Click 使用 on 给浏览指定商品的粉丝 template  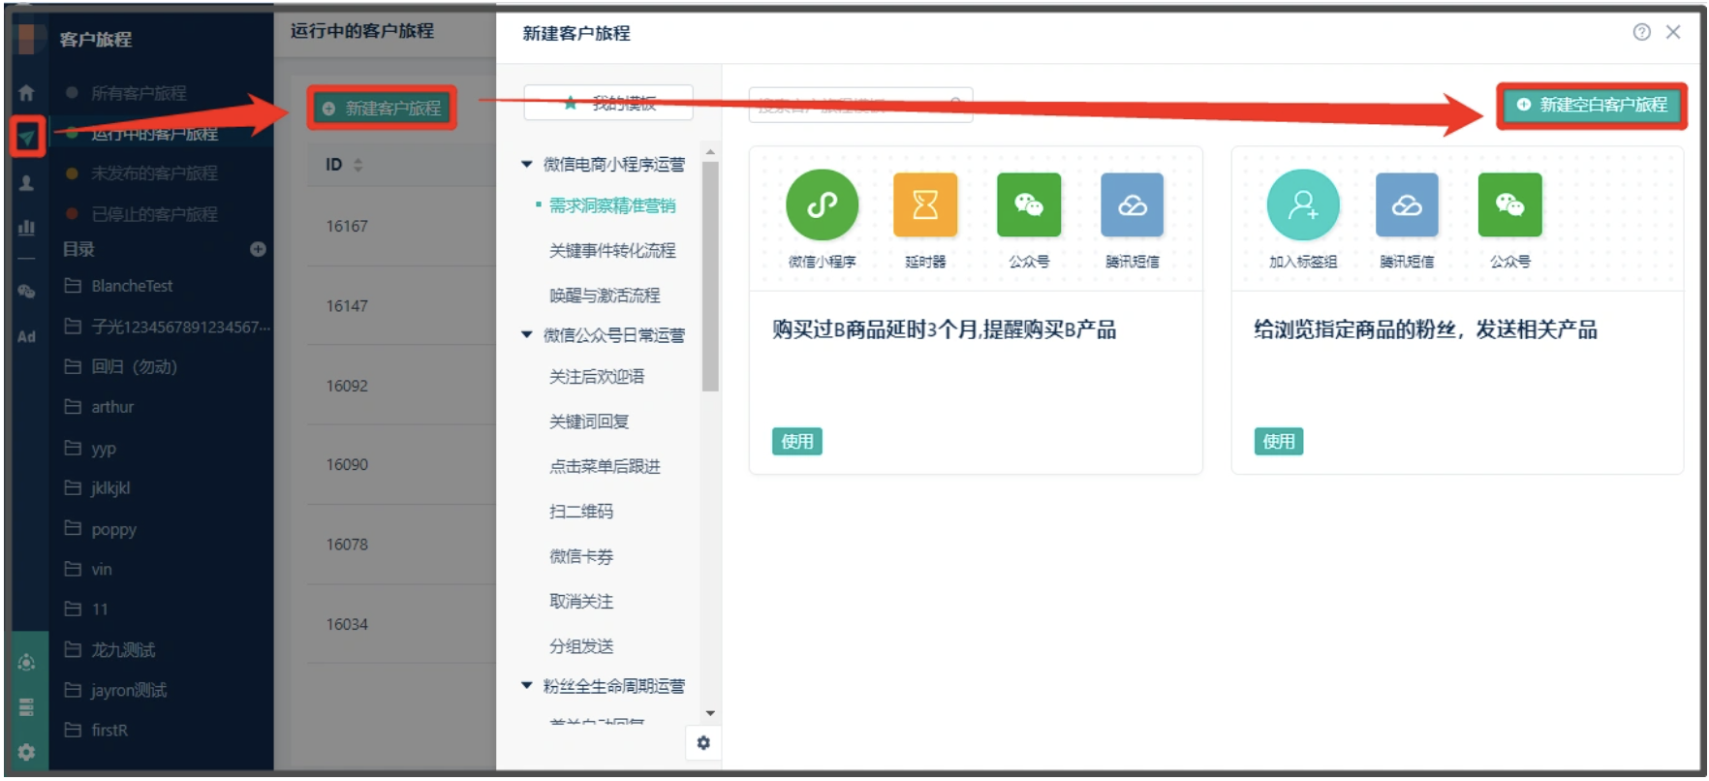[x=1278, y=441]
